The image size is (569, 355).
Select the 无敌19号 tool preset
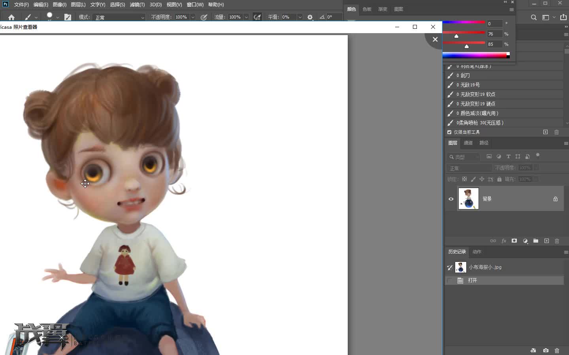point(504,85)
